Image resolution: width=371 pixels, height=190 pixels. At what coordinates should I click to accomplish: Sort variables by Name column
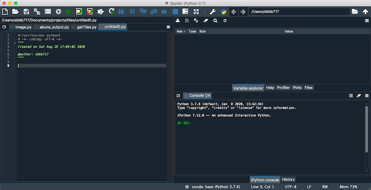pyautogui.click(x=181, y=32)
